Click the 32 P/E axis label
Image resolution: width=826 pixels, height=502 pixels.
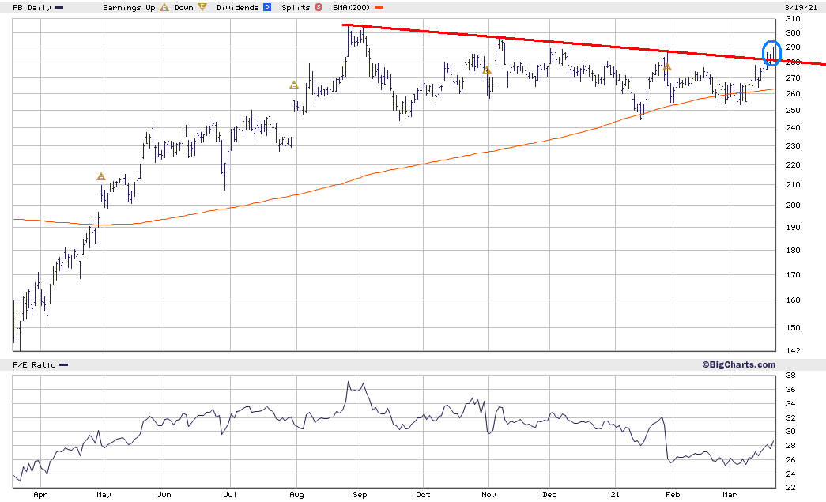pos(790,418)
